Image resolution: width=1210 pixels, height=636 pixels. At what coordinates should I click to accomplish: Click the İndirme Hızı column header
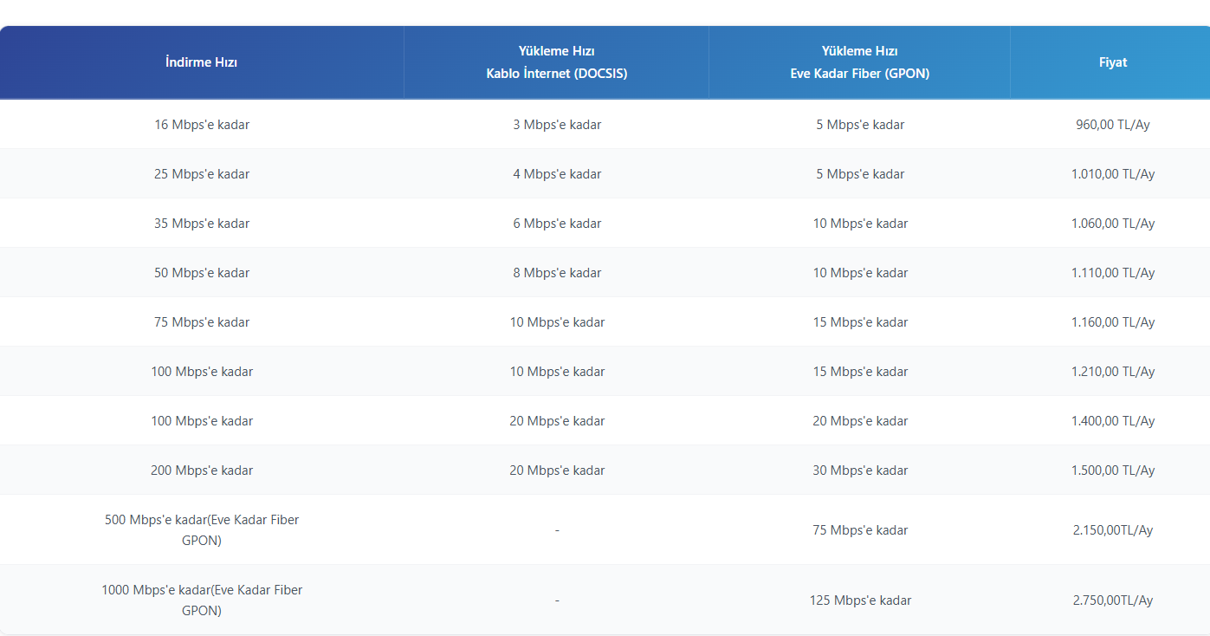point(202,62)
